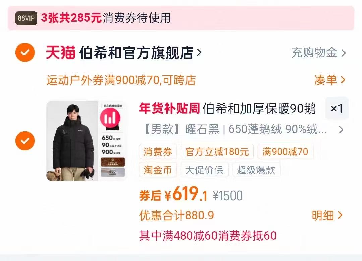Tap the 满900减70 tag
Image resolution: width=362 pixels, height=261 pixels.
(x=285, y=152)
